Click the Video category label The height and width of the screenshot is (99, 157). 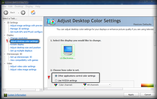point(9,63)
